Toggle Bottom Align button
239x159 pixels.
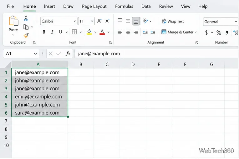pos(136,21)
